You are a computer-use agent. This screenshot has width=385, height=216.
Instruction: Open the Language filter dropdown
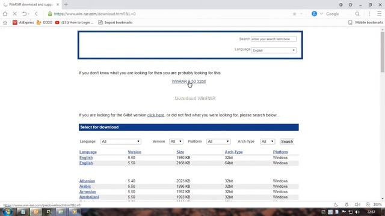120,142
